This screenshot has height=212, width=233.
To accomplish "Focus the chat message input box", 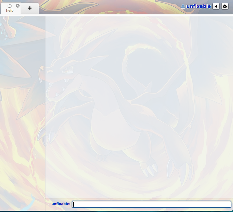I will click(151, 204).
